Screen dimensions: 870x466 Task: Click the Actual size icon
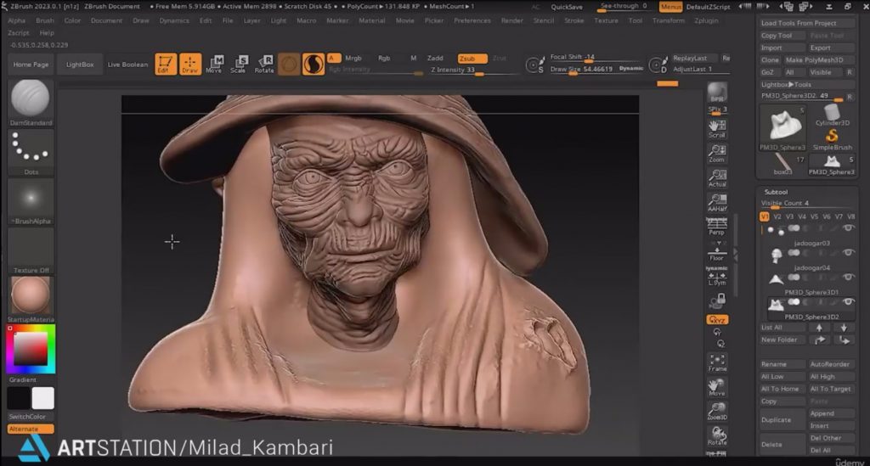(717, 178)
